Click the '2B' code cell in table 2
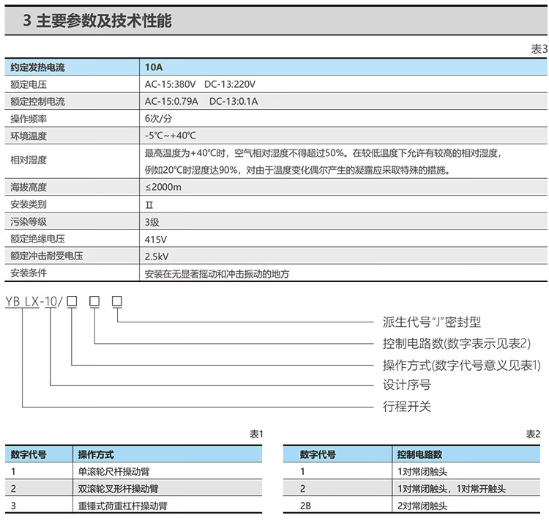Screen dimensions: 549x532 click(x=307, y=506)
